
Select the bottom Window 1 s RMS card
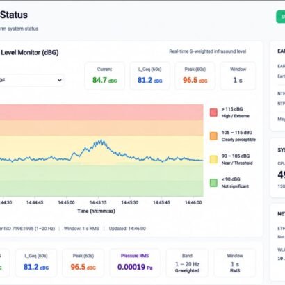click(x=235, y=263)
